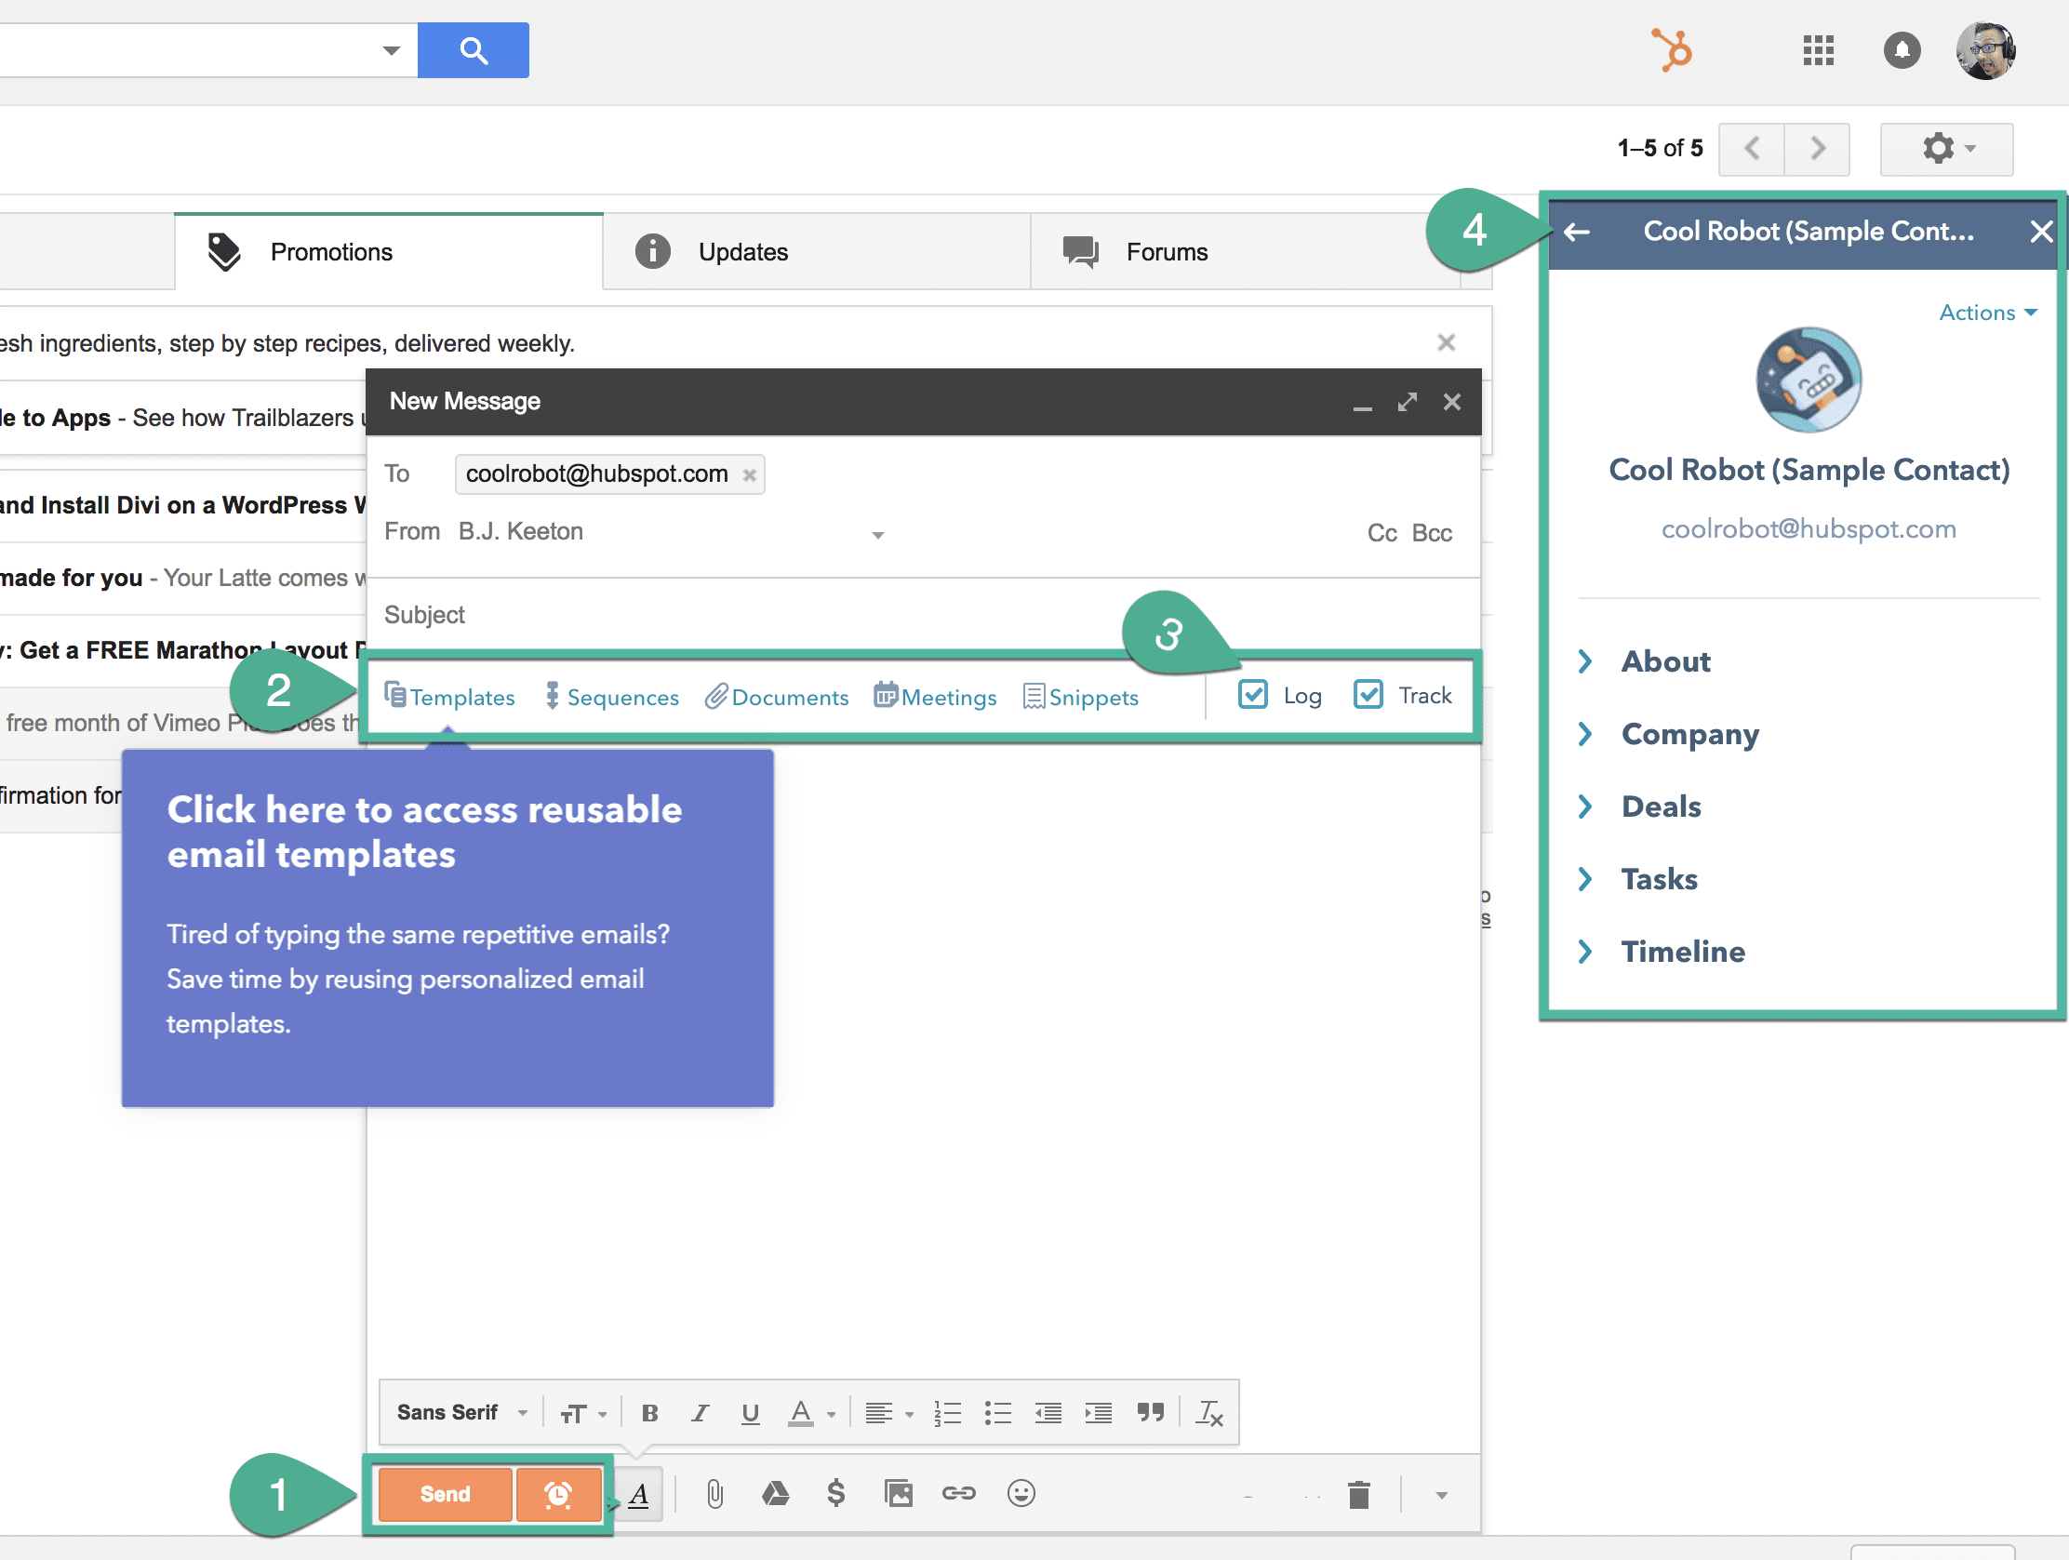The height and width of the screenshot is (1560, 2069).
Task: Toggle bold formatting
Action: coord(650,1414)
